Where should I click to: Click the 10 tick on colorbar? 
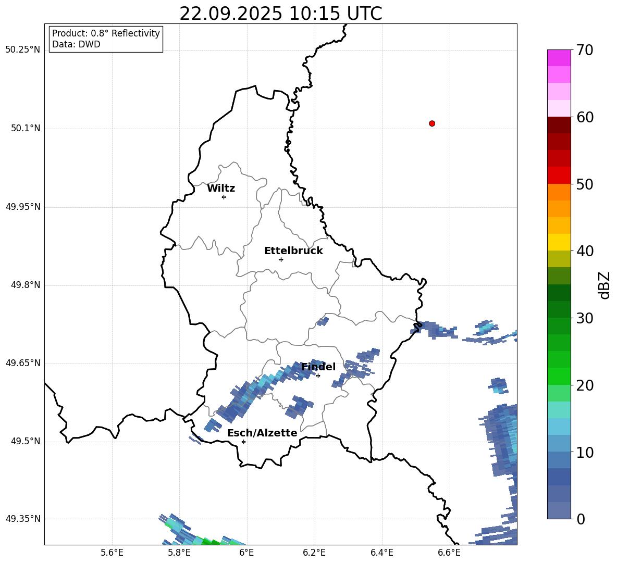point(585,453)
